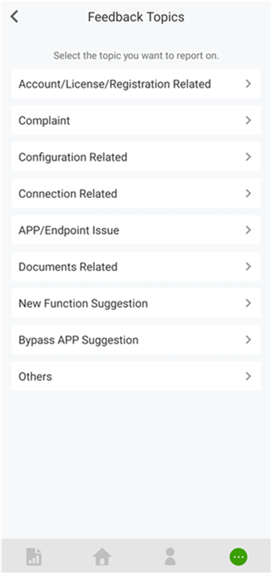272x574 pixels.
Task: Open Connection Related feedback topic
Action: point(136,193)
